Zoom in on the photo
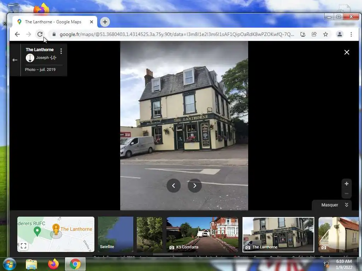Image resolution: width=362 pixels, height=271 pixels. tap(346, 184)
